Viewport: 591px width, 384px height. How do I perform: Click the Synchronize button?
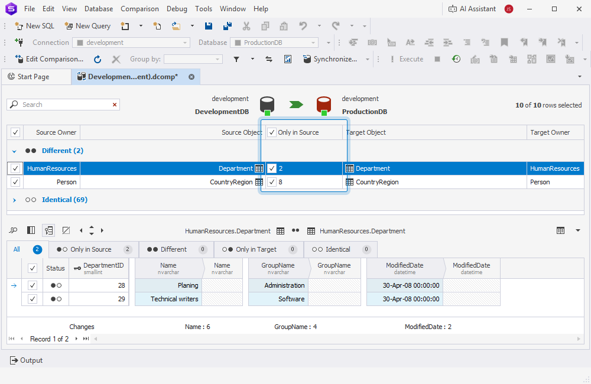click(x=330, y=59)
